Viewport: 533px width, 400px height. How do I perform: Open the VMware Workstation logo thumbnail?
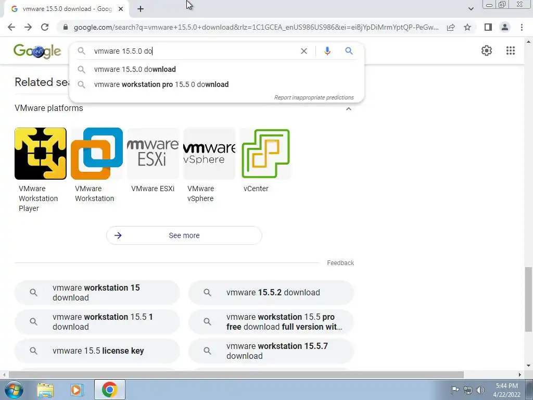click(x=97, y=154)
